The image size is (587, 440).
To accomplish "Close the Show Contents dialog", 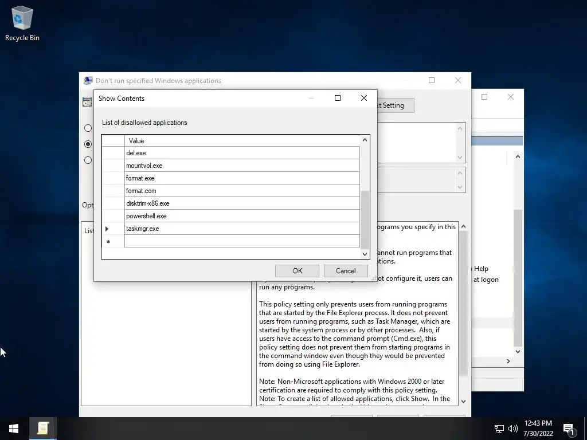I will pyautogui.click(x=364, y=98).
